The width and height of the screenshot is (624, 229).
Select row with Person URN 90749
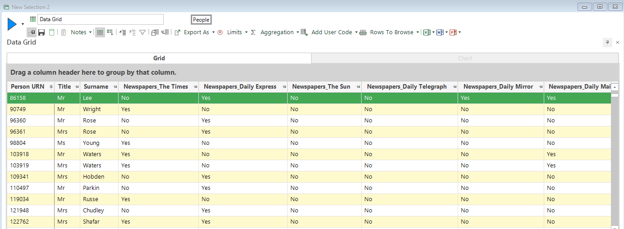309,109
